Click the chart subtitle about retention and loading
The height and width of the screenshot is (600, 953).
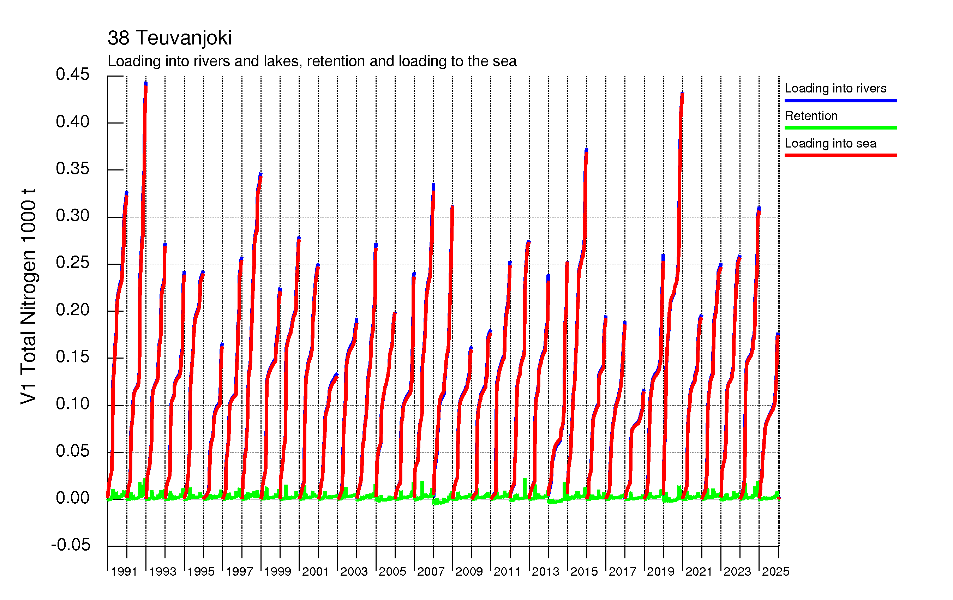(x=312, y=61)
